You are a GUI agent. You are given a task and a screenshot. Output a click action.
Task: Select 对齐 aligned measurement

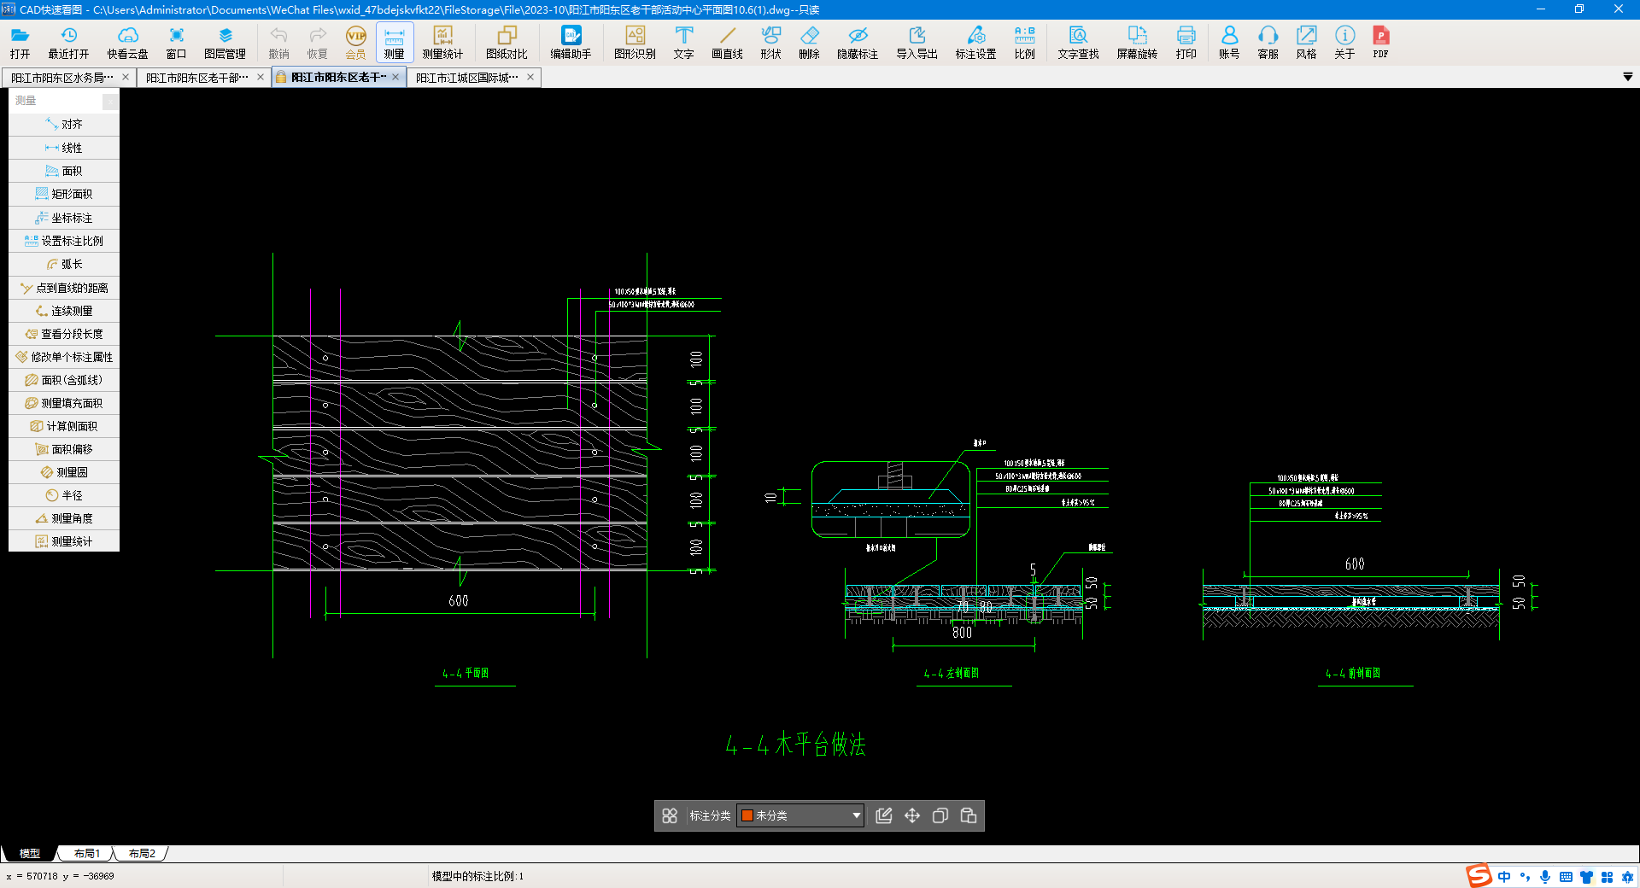64,124
